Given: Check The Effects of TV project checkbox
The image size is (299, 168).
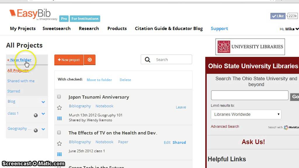Looking at the screenshot, I should tap(59, 132).
